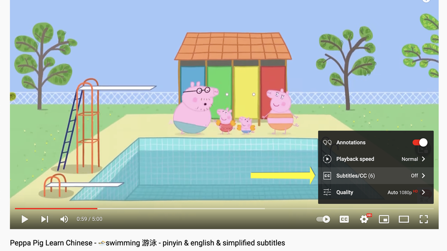Expand the Subtitles Off chevron
Image resolution: width=447 pixels, height=251 pixels.
[x=424, y=176]
